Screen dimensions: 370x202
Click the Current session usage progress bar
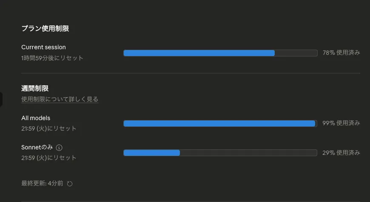[x=220, y=53]
